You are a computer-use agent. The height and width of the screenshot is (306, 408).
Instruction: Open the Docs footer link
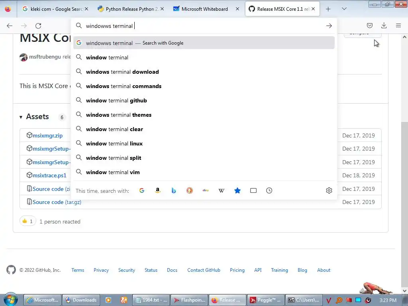coord(172,270)
